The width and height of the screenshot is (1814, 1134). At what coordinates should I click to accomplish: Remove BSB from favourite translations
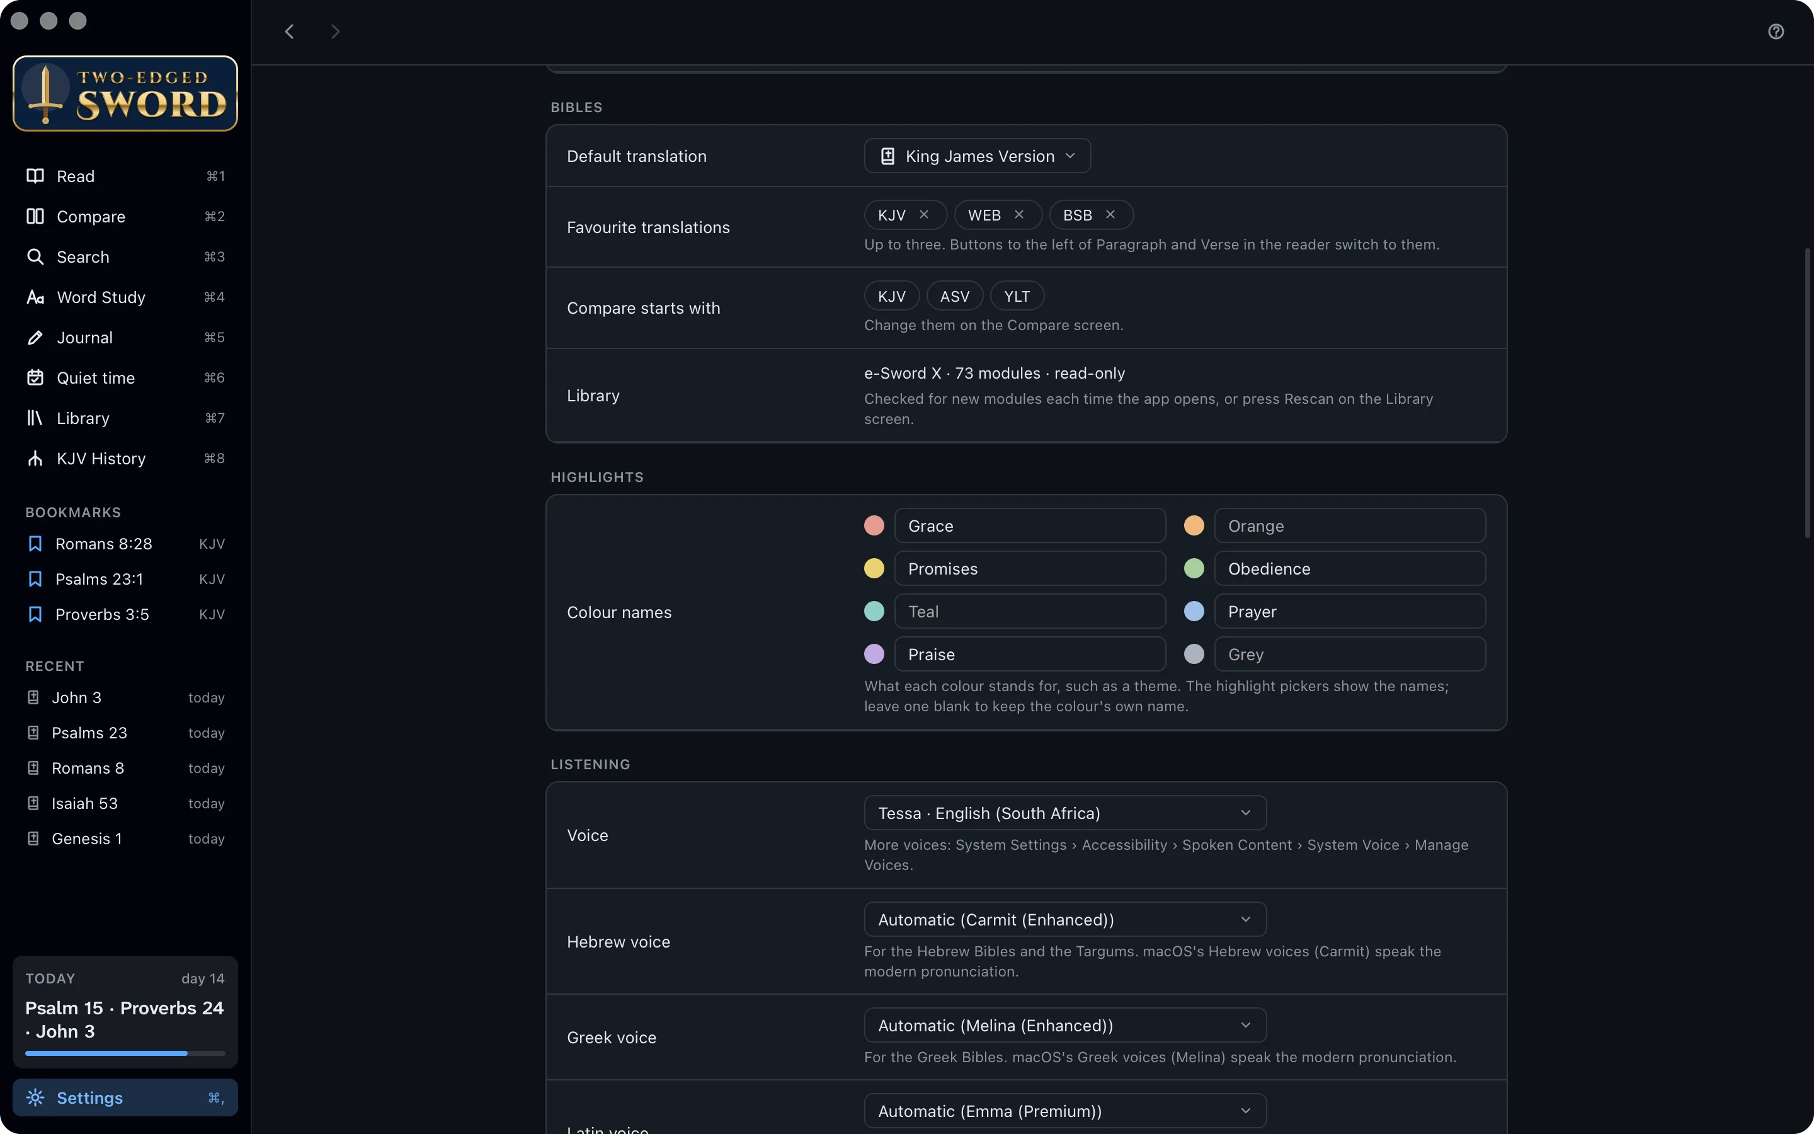pos(1110,214)
